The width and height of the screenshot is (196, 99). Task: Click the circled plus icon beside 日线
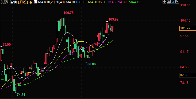31,2
